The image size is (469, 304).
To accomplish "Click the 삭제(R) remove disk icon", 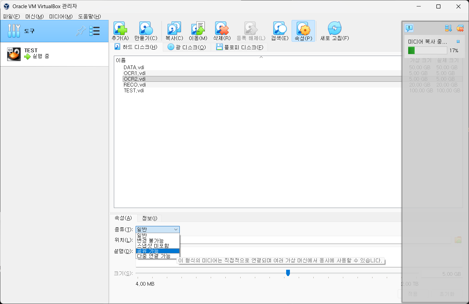I will coord(222,28).
